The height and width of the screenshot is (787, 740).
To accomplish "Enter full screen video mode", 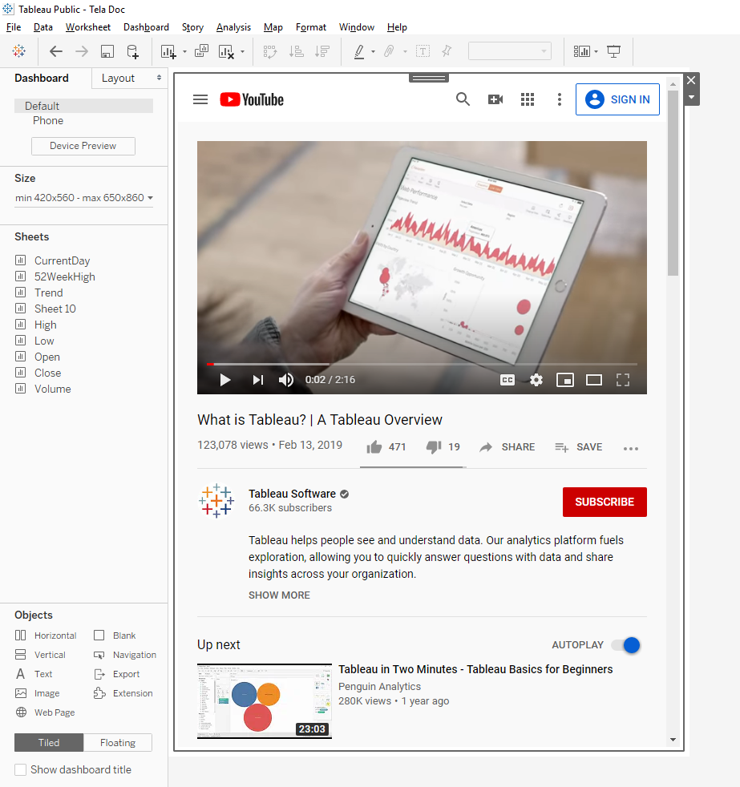I will point(623,380).
